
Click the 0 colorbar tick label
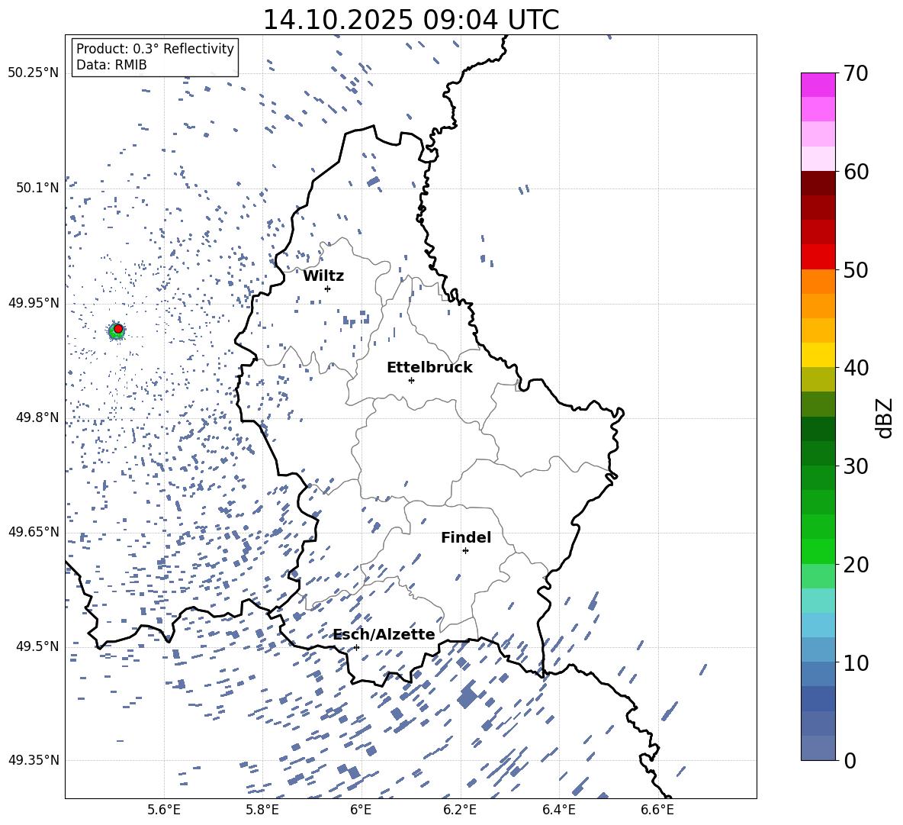(x=850, y=760)
